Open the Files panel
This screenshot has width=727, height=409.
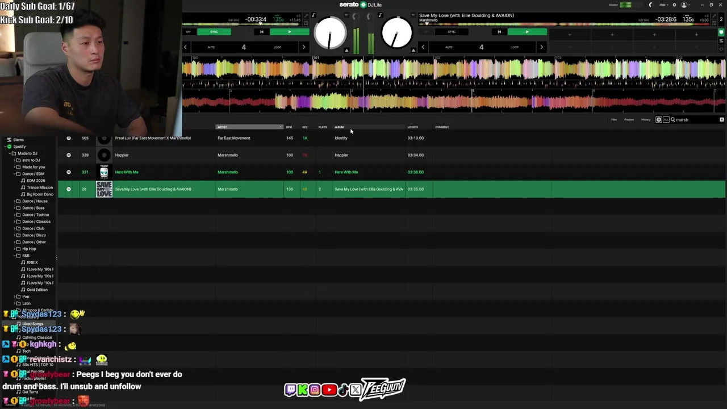[614, 120]
